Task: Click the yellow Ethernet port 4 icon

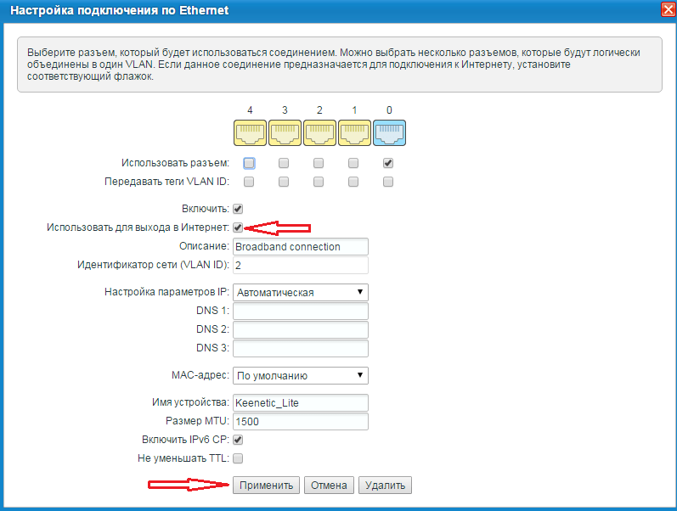Action: (249, 133)
